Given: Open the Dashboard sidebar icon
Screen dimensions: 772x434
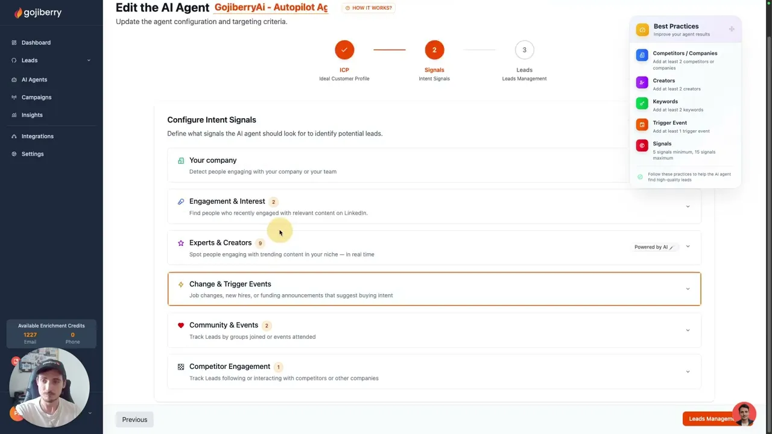Looking at the screenshot, I should 14,43.
